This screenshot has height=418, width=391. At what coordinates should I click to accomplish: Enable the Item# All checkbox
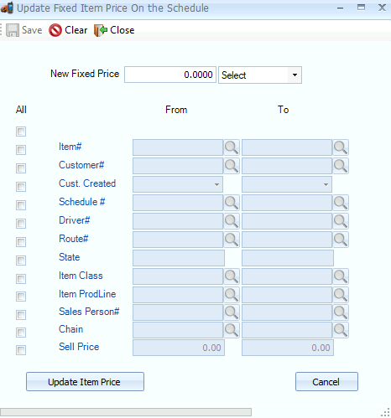click(x=21, y=150)
